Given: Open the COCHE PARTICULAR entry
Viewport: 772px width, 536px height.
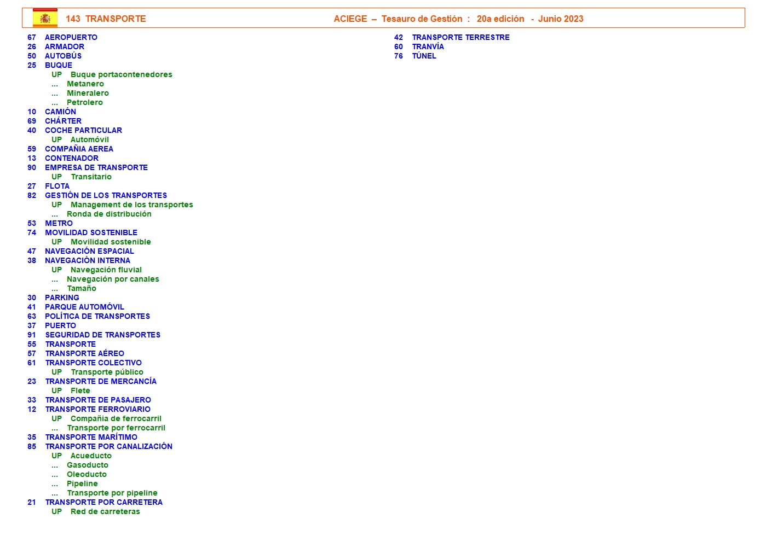Looking at the screenshot, I should (83, 130).
